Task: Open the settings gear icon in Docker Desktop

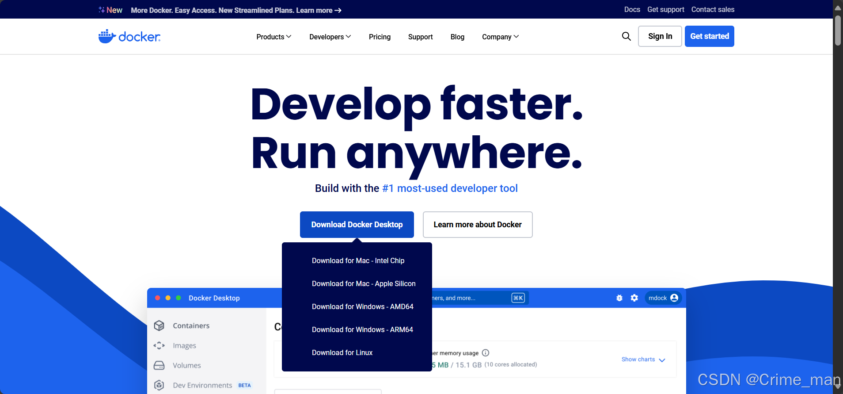Action: (634, 298)
